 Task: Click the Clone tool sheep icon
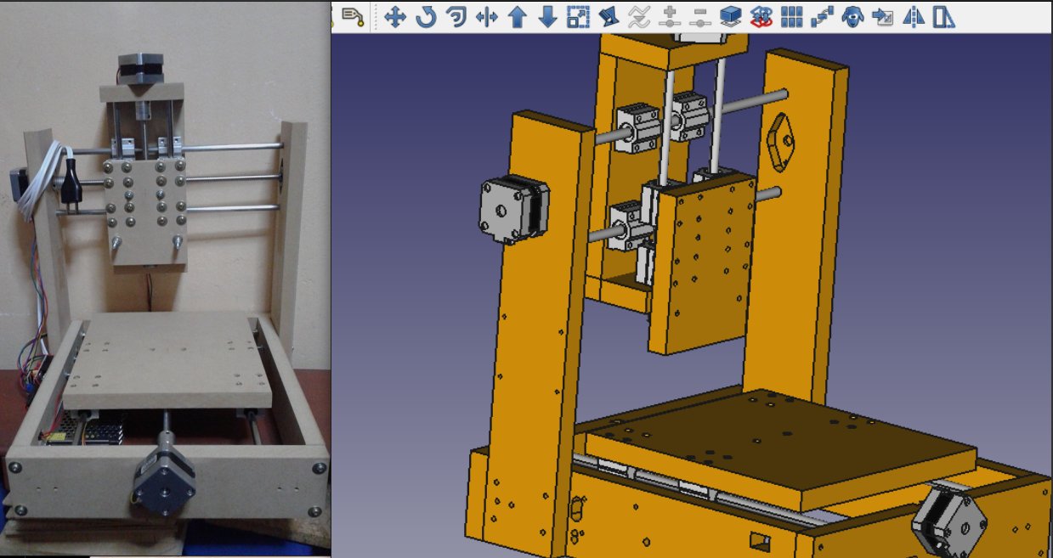point(852,16)
